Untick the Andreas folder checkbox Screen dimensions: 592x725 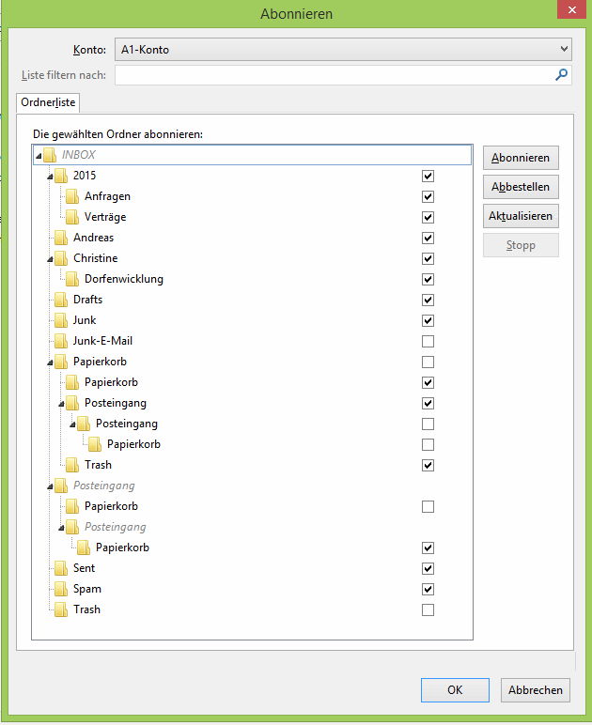coord(428,239)
